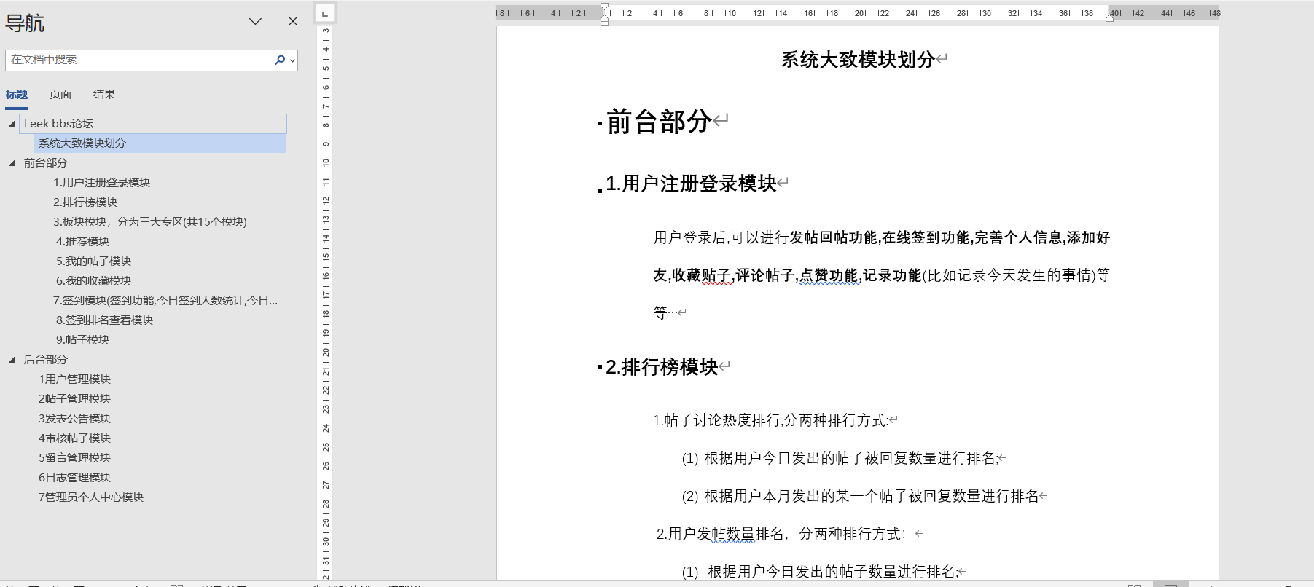This screenshot has height=587, width=1314.
Task: Jump to 2.排行榜模块 in navigation
Action: (x=85, y=202)
